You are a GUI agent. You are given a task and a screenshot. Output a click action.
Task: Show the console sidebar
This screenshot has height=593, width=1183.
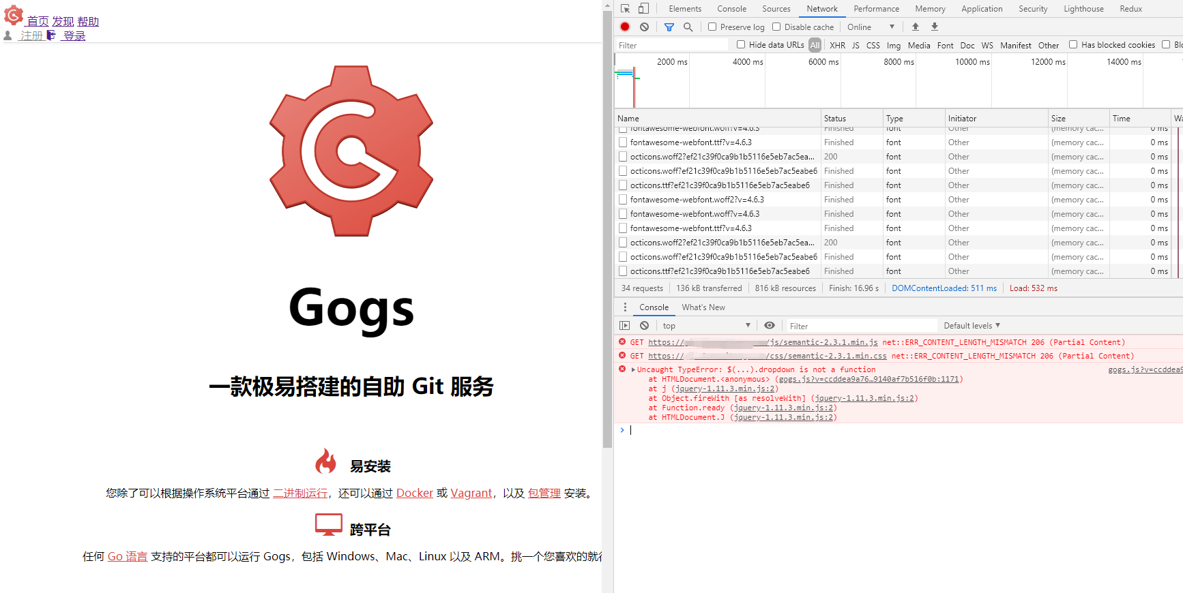pyautogui.click(x=625, y=326)
